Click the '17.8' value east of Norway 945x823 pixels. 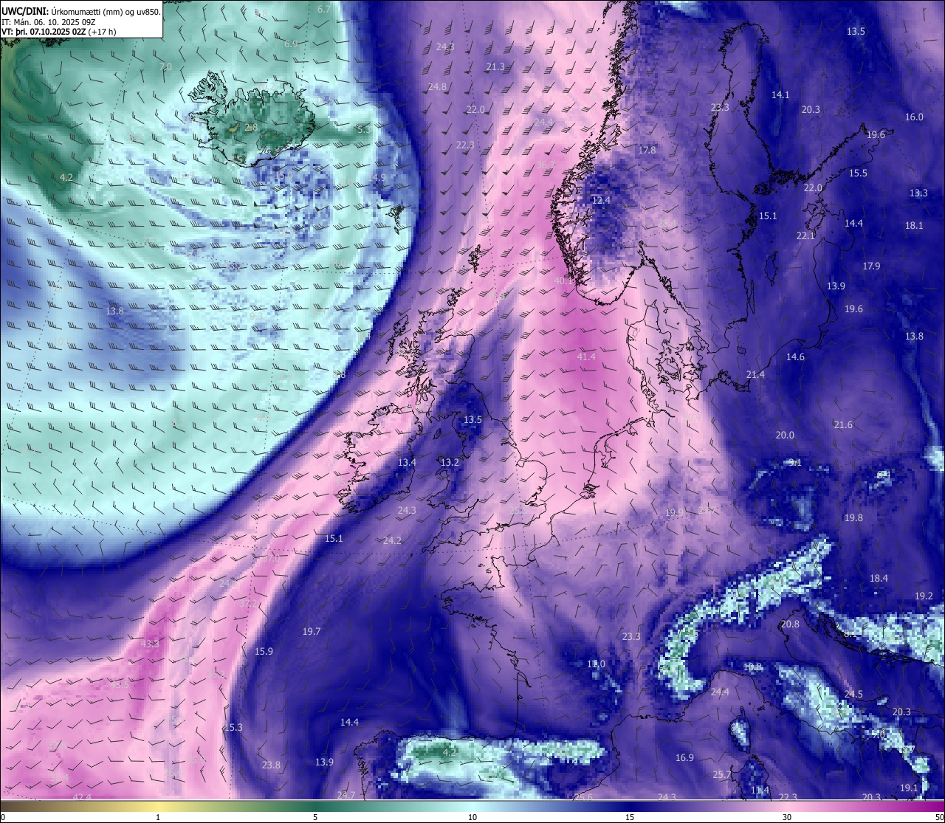pos(647,150)
